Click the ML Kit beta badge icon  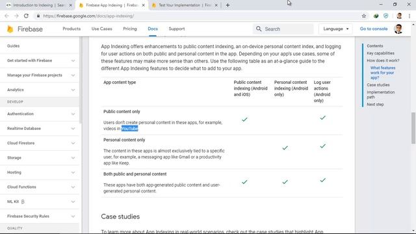point(23,201)
